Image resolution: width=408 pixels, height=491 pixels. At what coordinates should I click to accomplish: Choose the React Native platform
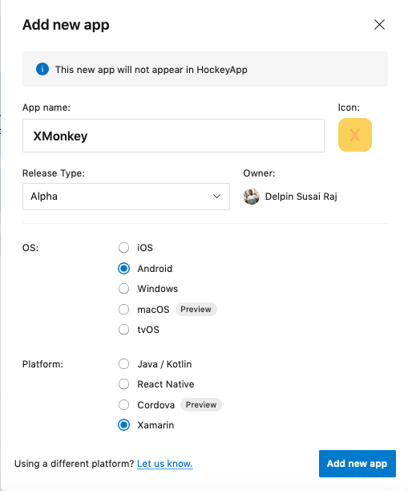(123, 384)
